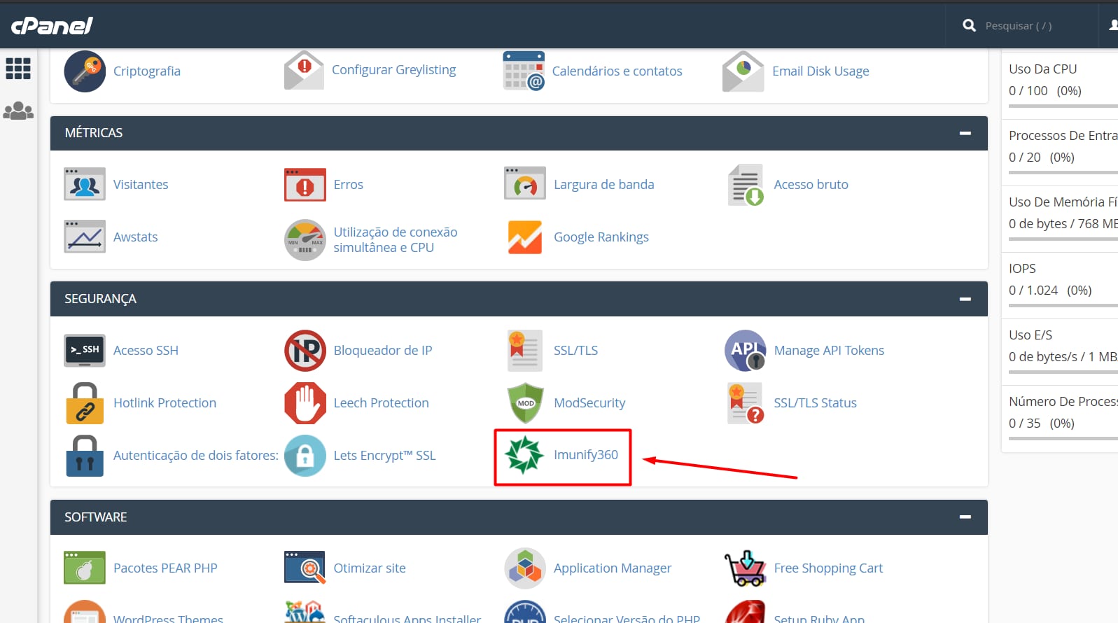Viewport: 1118px width, 623px height.
Task: Open the Manage API Tokens icon
Action: (x=745, y=351)
